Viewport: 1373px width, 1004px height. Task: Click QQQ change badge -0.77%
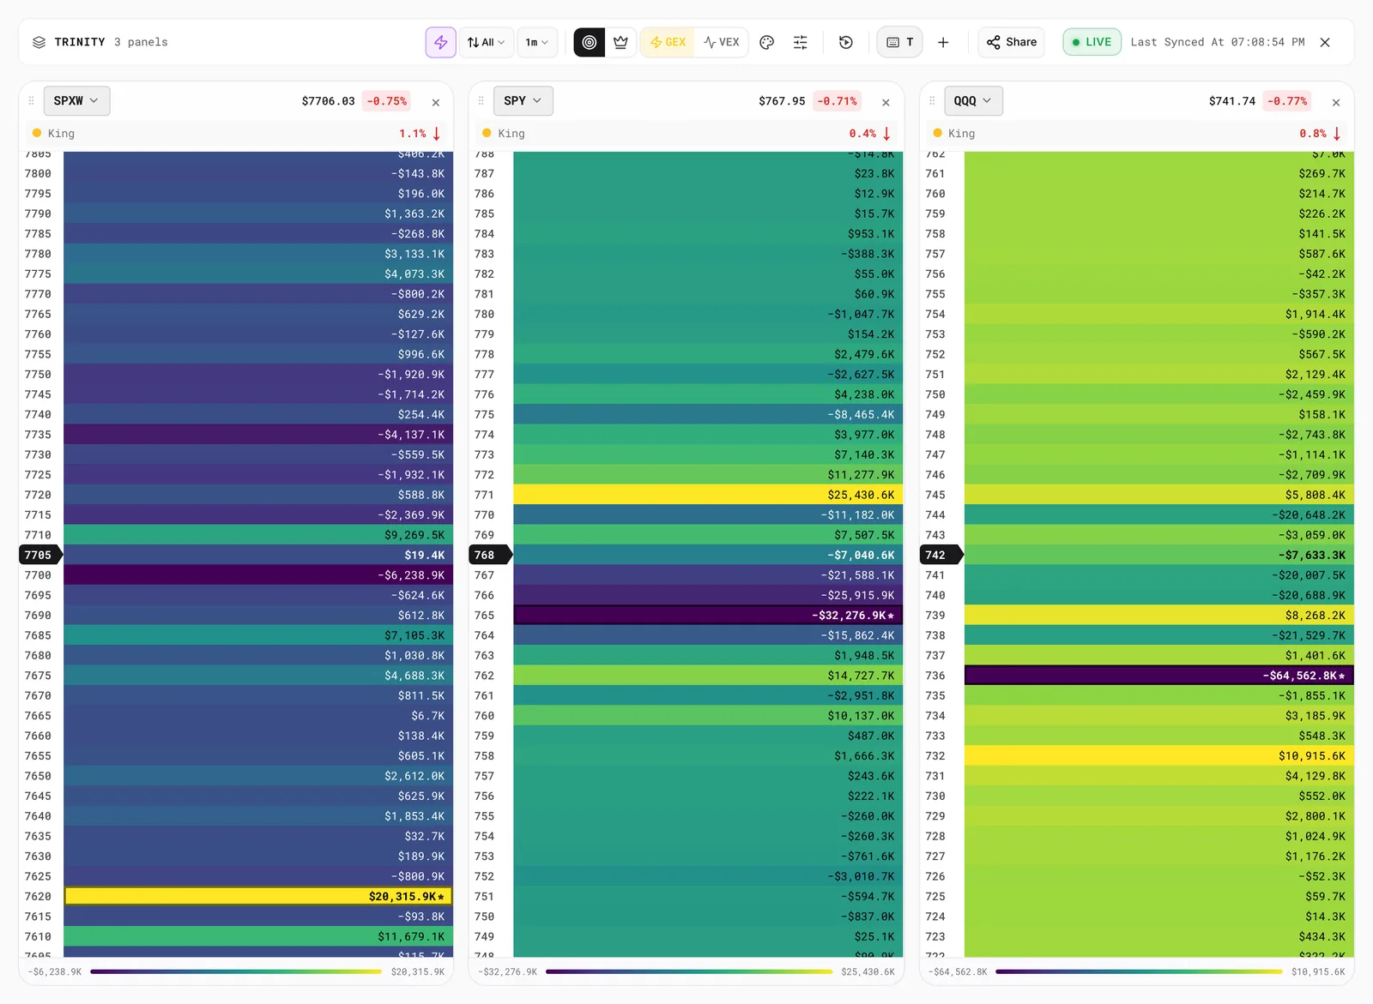coord(1287,101)
